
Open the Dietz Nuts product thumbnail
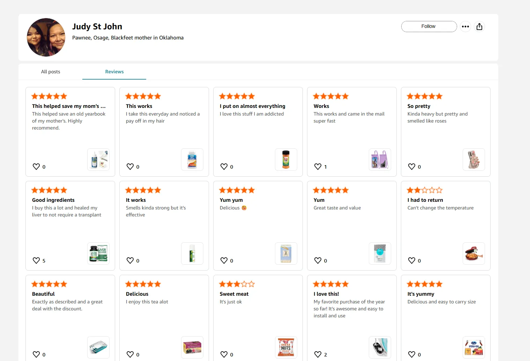tap(286, 347)
